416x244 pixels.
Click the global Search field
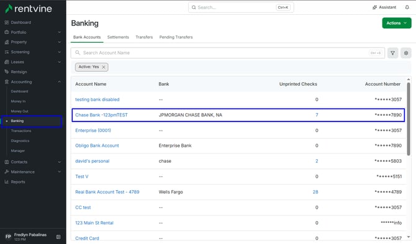point(241,7)
